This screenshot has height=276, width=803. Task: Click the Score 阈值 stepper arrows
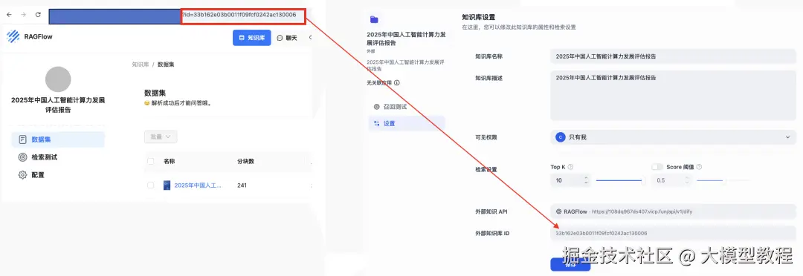pyautogui.click(x=687, y=180)
